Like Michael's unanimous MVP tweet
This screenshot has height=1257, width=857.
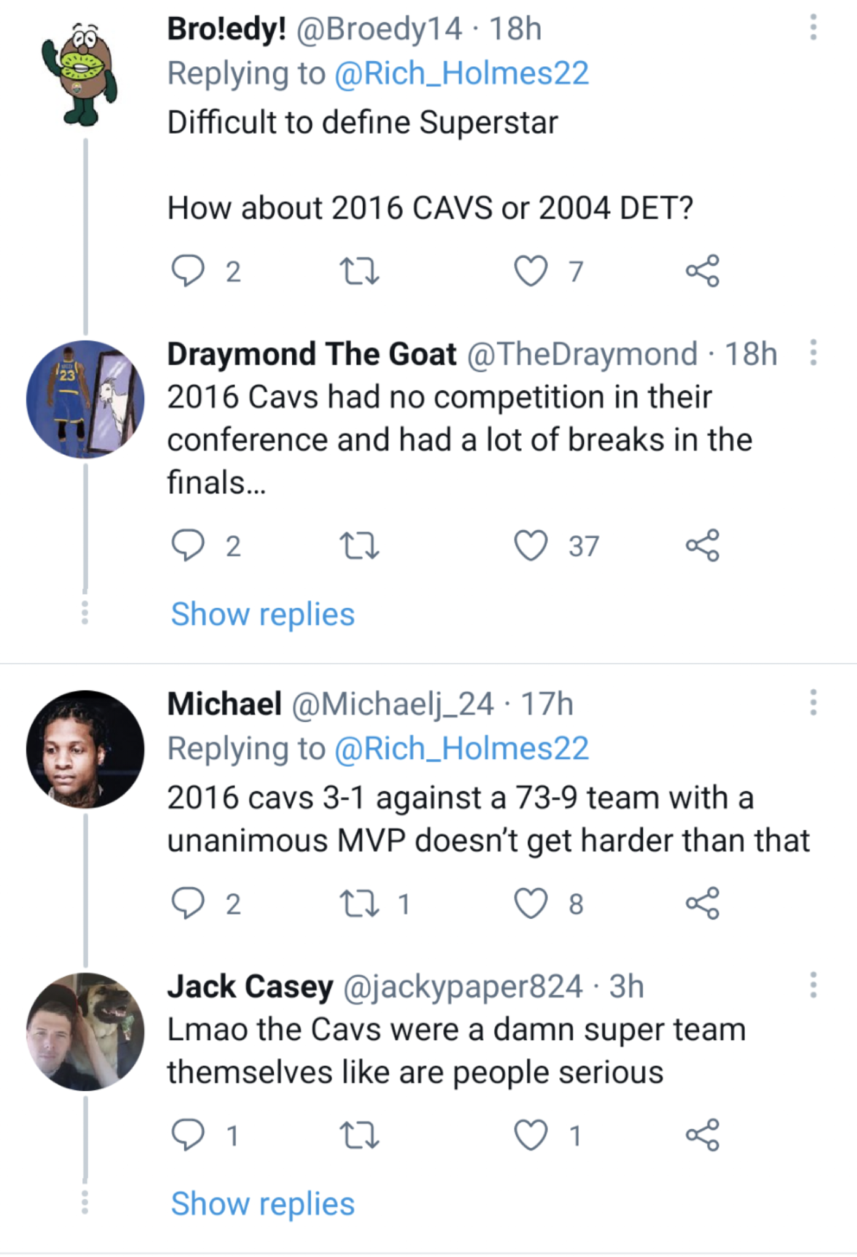[530, 903]
